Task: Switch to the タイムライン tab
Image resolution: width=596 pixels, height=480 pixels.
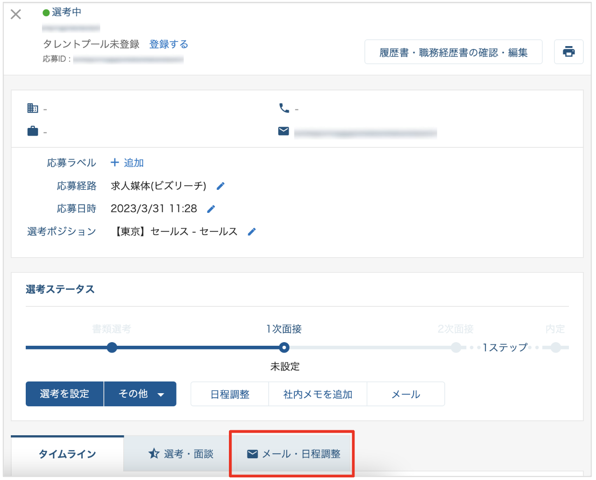Action: tap(67, 454)
